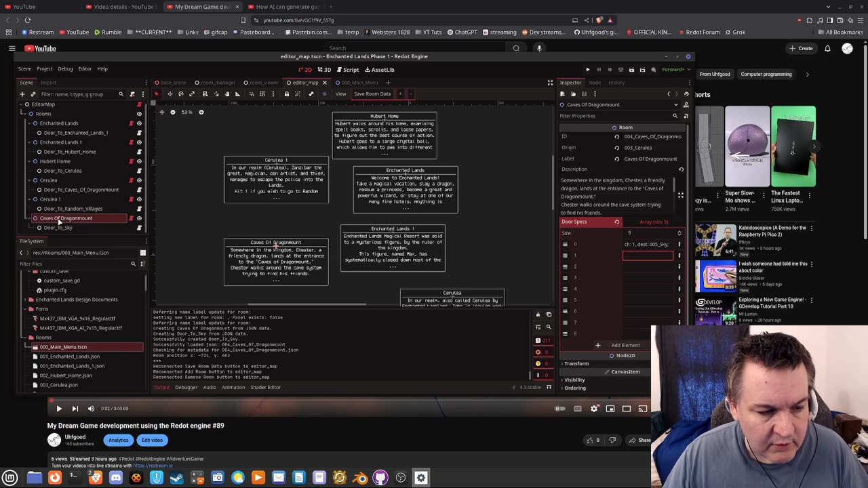
Task: Create a new resource in the Inspector
Action: tap(563, 94)
